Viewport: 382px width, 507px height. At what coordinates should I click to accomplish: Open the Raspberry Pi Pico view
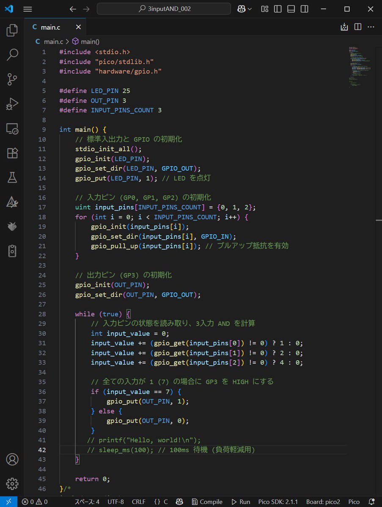pyautogui.click(x=12, y=226)
